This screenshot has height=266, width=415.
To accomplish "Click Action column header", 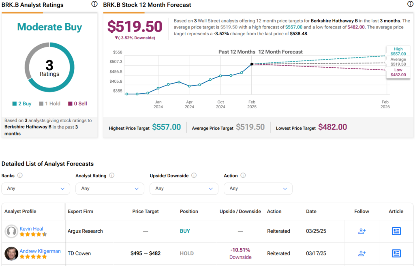I will click(x=274, y=211).
